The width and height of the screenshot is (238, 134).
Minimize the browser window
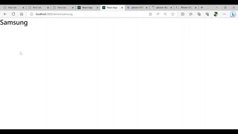[x=216, y=7]
